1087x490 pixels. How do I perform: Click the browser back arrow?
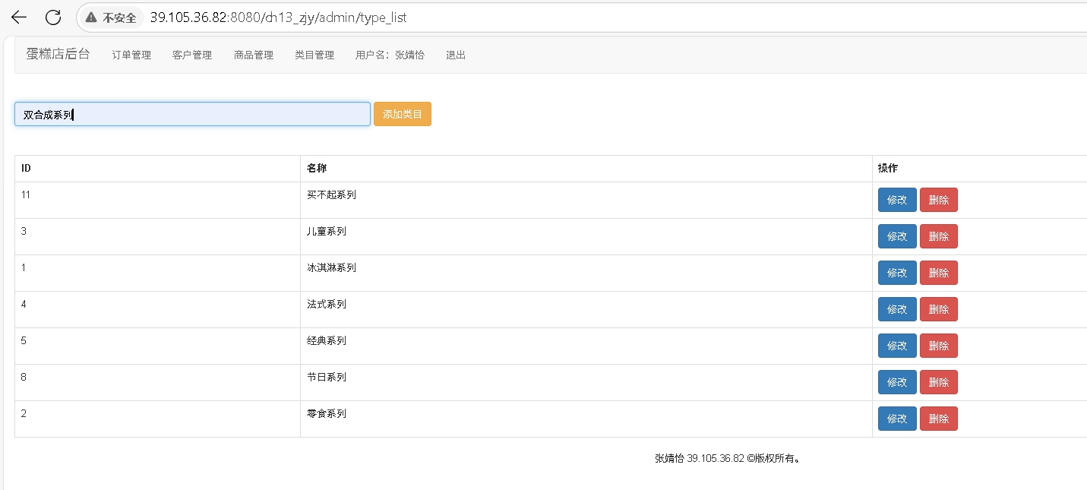(x=19, y=17)
